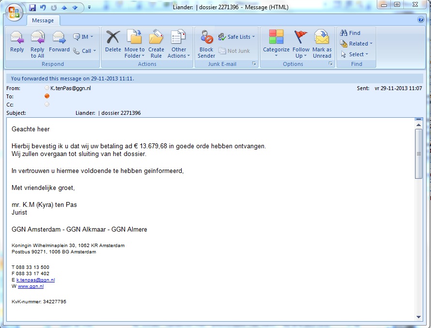Open the Office button menu
The height and width of the screenshot is (328, 431).
[x=14, y=12]
